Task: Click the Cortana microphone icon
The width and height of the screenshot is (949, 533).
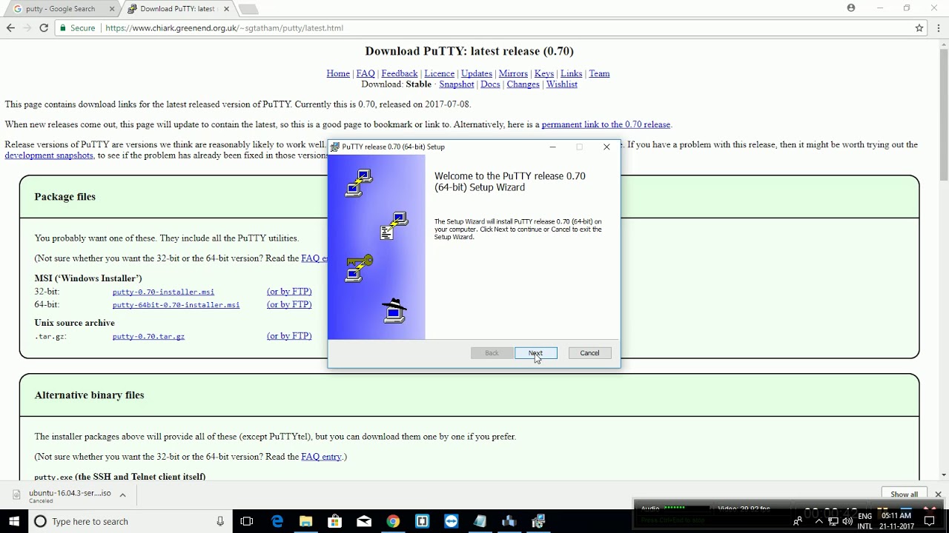Action: coord(220,521)
